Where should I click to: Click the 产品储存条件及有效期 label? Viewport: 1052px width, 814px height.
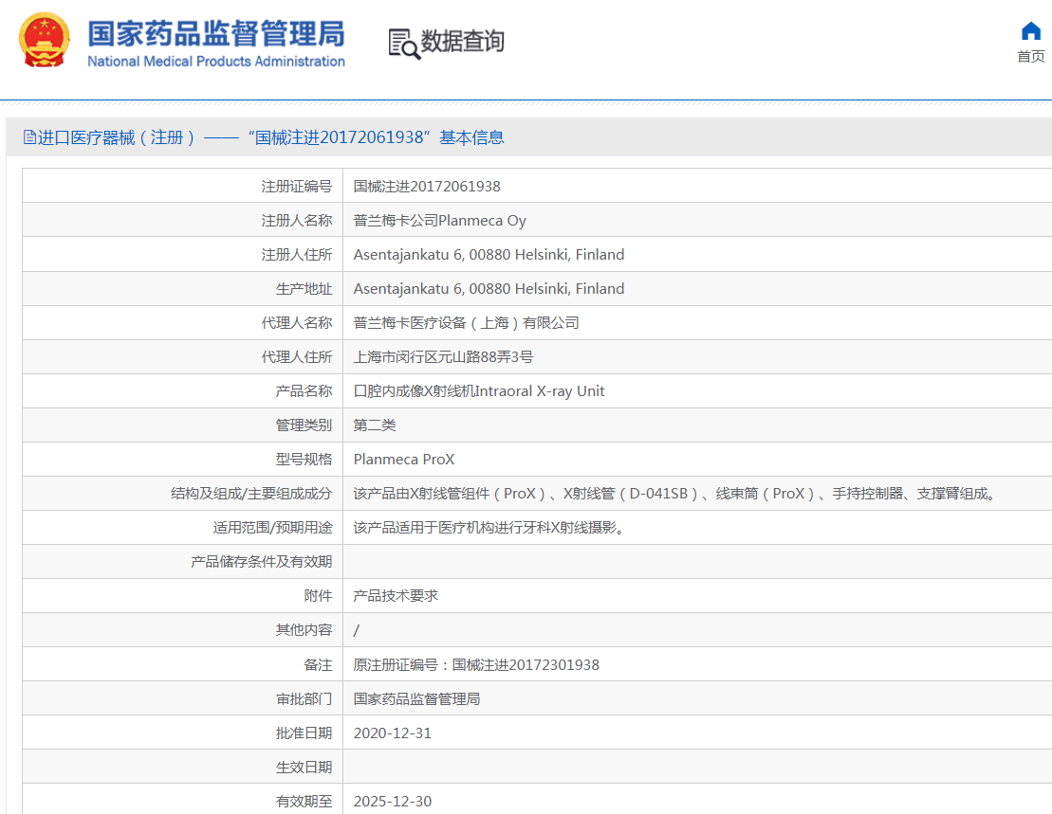262,561
